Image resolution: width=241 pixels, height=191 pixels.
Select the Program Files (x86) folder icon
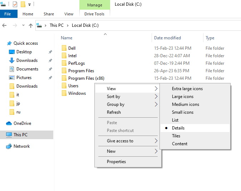64,78
